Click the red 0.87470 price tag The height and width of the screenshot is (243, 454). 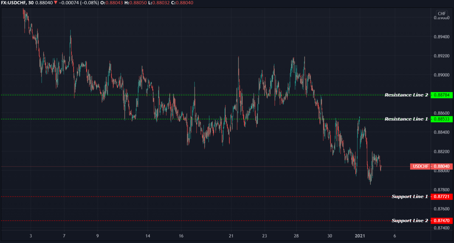point(442,220)
